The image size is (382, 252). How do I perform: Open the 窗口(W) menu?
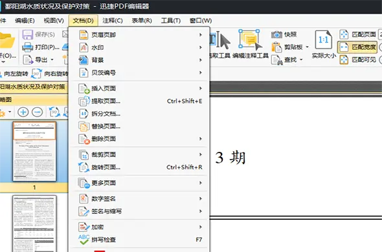[x=201, y=21]
